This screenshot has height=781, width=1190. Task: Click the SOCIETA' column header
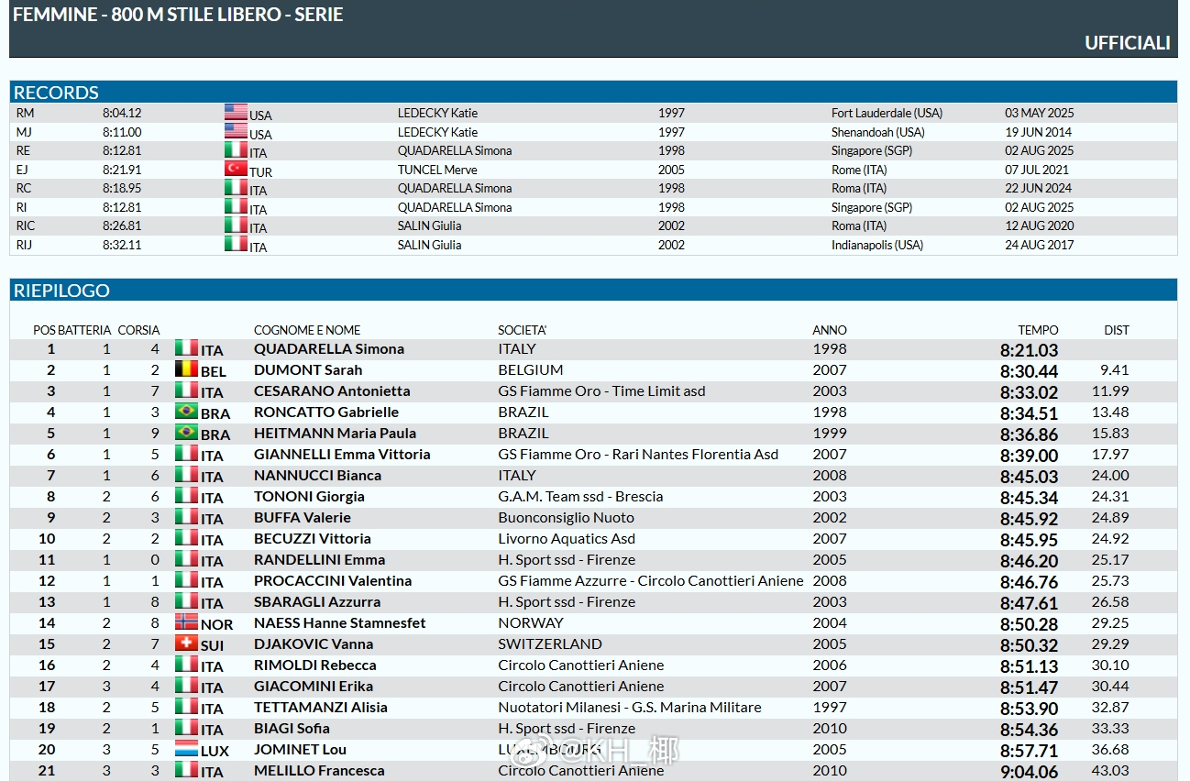pos(523,330)
